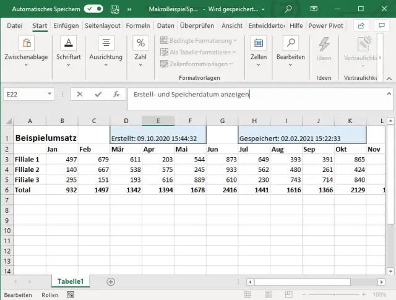This screenshot has height=300, width=396.
Task: Switch to the Einfügen ribbon tab
Action: click(x=66, y=26)
